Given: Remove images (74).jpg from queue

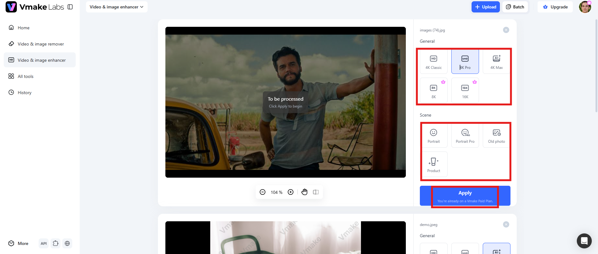Looking at the screenshot, I should coord(506,30).
